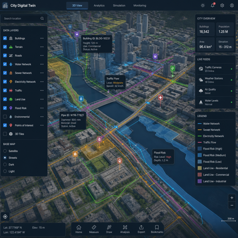238x238 pixels.
Task: Open Sewer Network layer options
Action: (42, 73)
